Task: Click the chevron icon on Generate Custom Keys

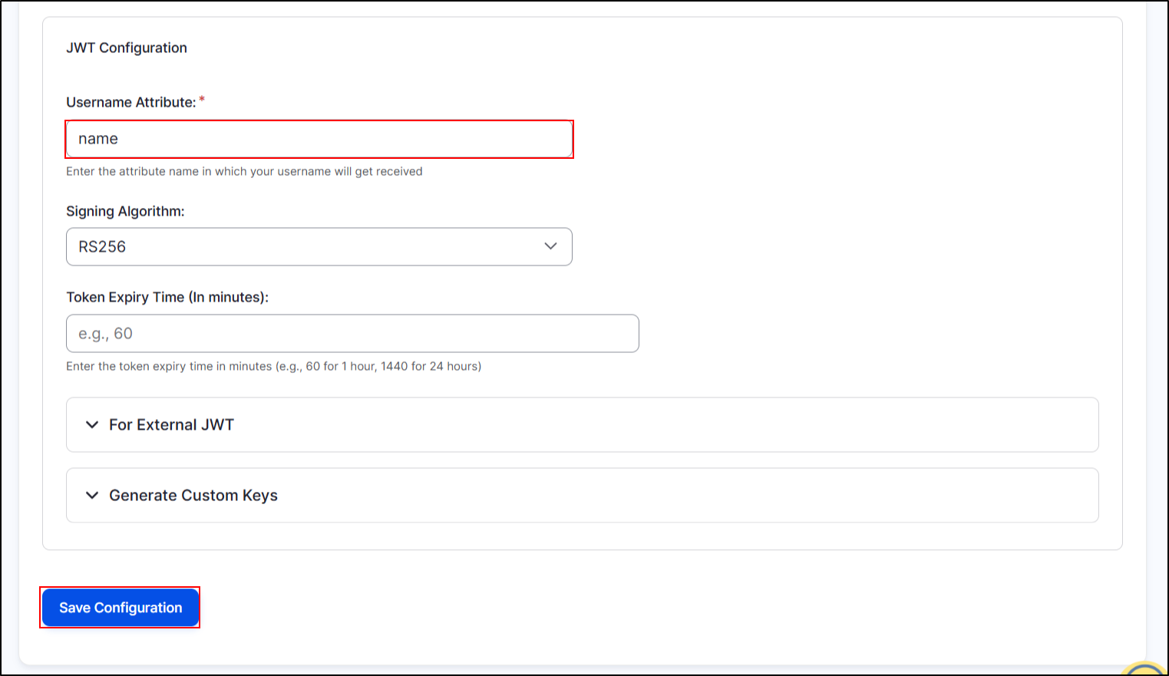Action: point(91,495)
